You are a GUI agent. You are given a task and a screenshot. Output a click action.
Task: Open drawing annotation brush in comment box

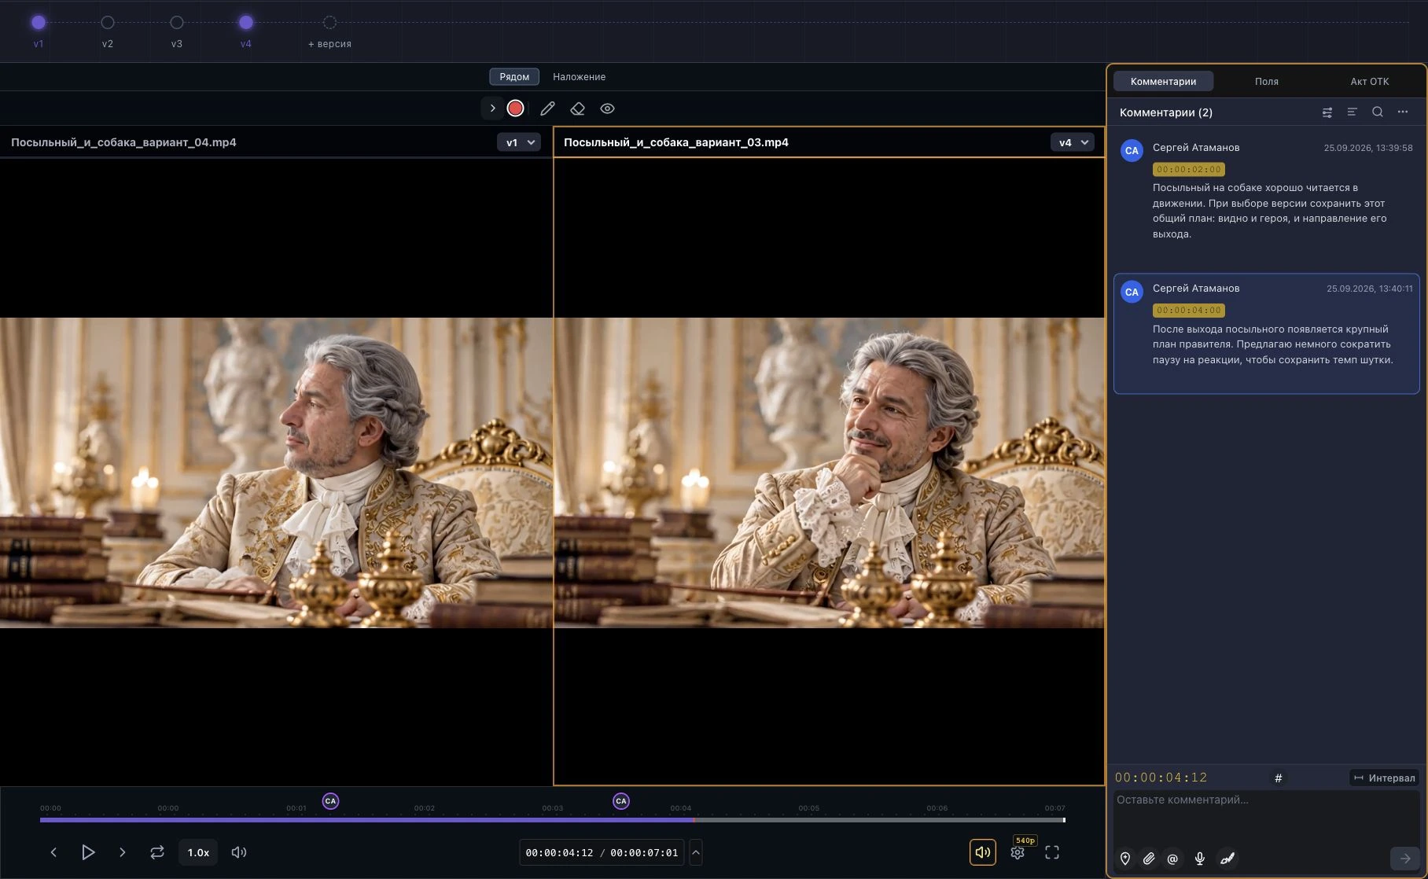coord(1227,859)
